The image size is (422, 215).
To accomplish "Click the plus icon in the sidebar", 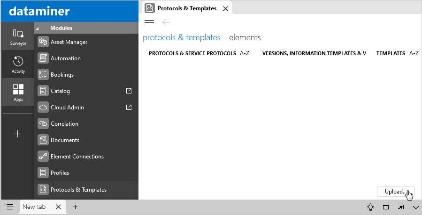I will (x=18, y=134).
